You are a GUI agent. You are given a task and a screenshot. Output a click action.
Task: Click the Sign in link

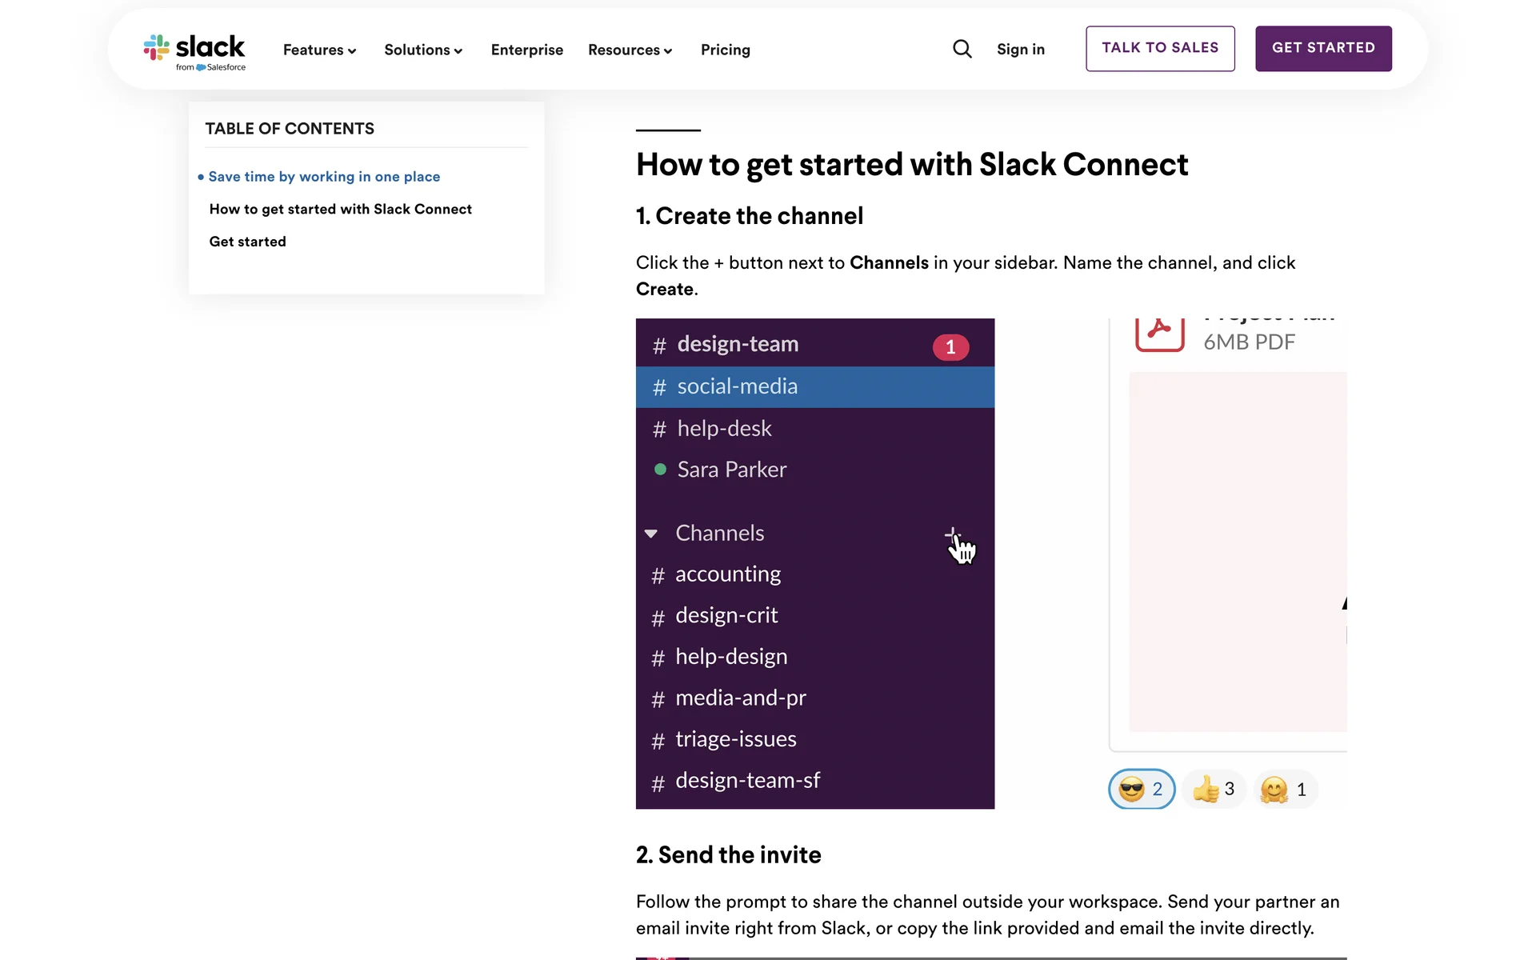[1020, 50]
